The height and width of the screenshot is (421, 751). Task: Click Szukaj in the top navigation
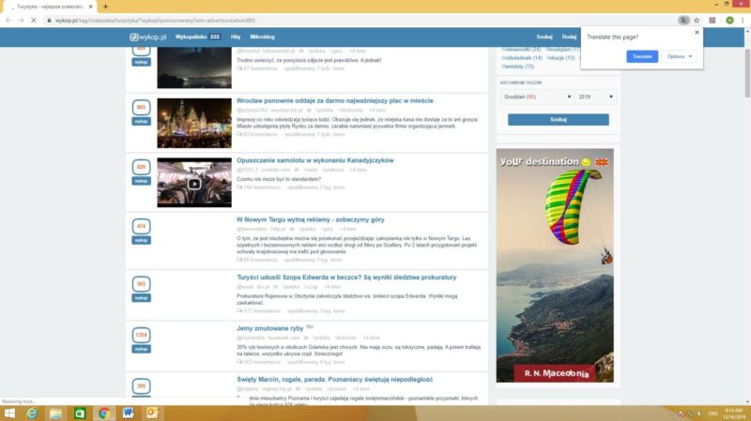(544, 37)
